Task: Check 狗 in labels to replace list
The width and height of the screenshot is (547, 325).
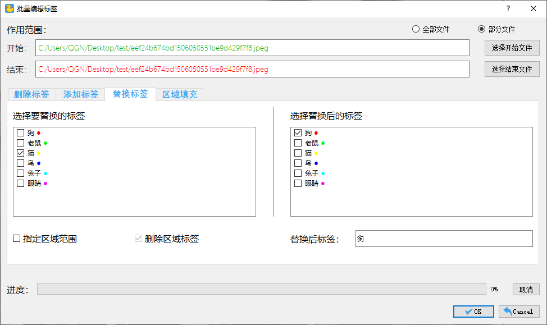Action: click(21, 133)
